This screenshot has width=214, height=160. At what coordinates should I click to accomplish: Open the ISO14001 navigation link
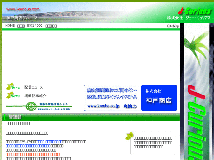click(35, 26)
